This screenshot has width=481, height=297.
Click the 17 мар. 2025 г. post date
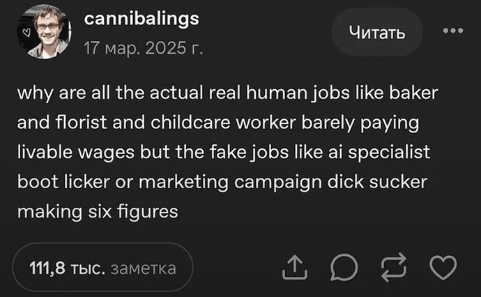tap(141, 49)
